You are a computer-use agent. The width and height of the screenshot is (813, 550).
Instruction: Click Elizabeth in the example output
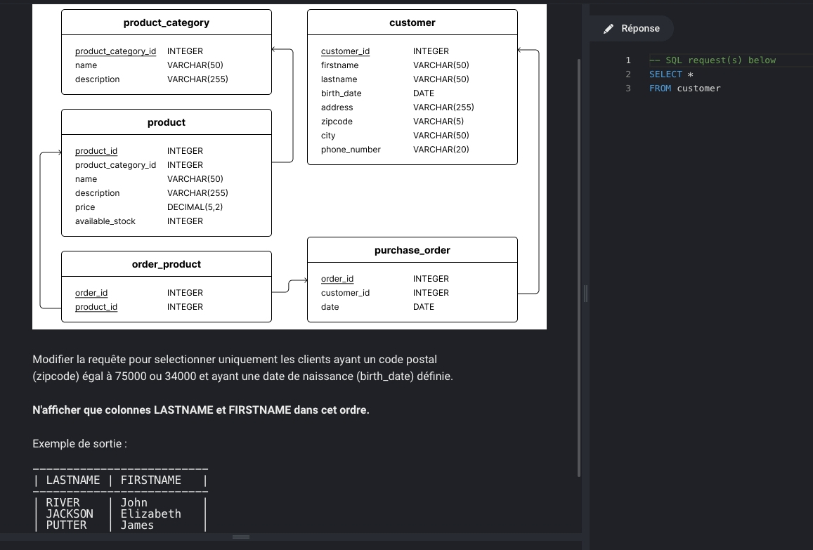[x=151, y=513]
